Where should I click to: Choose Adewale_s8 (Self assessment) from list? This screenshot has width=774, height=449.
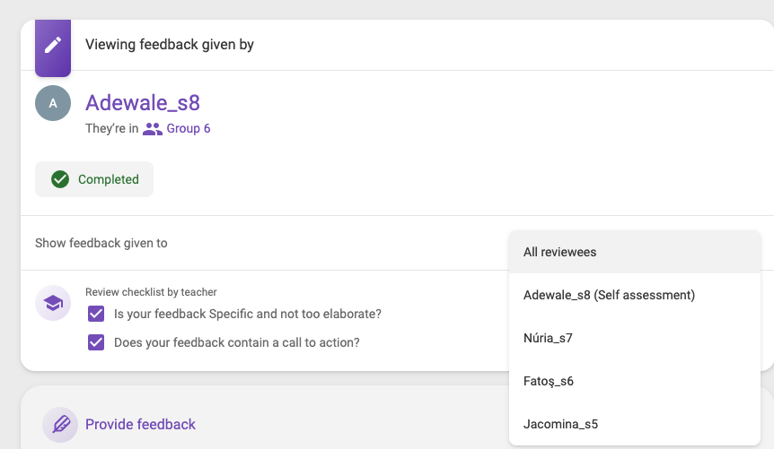coord(634,295)
